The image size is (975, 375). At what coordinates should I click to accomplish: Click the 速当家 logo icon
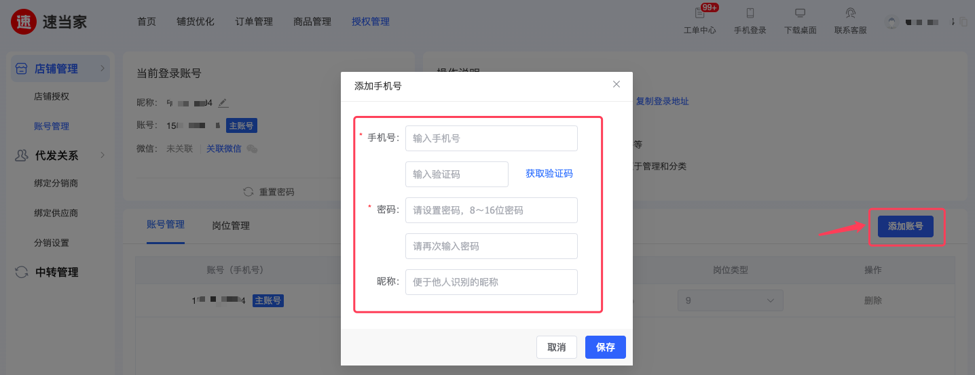(x=24, y=22)
